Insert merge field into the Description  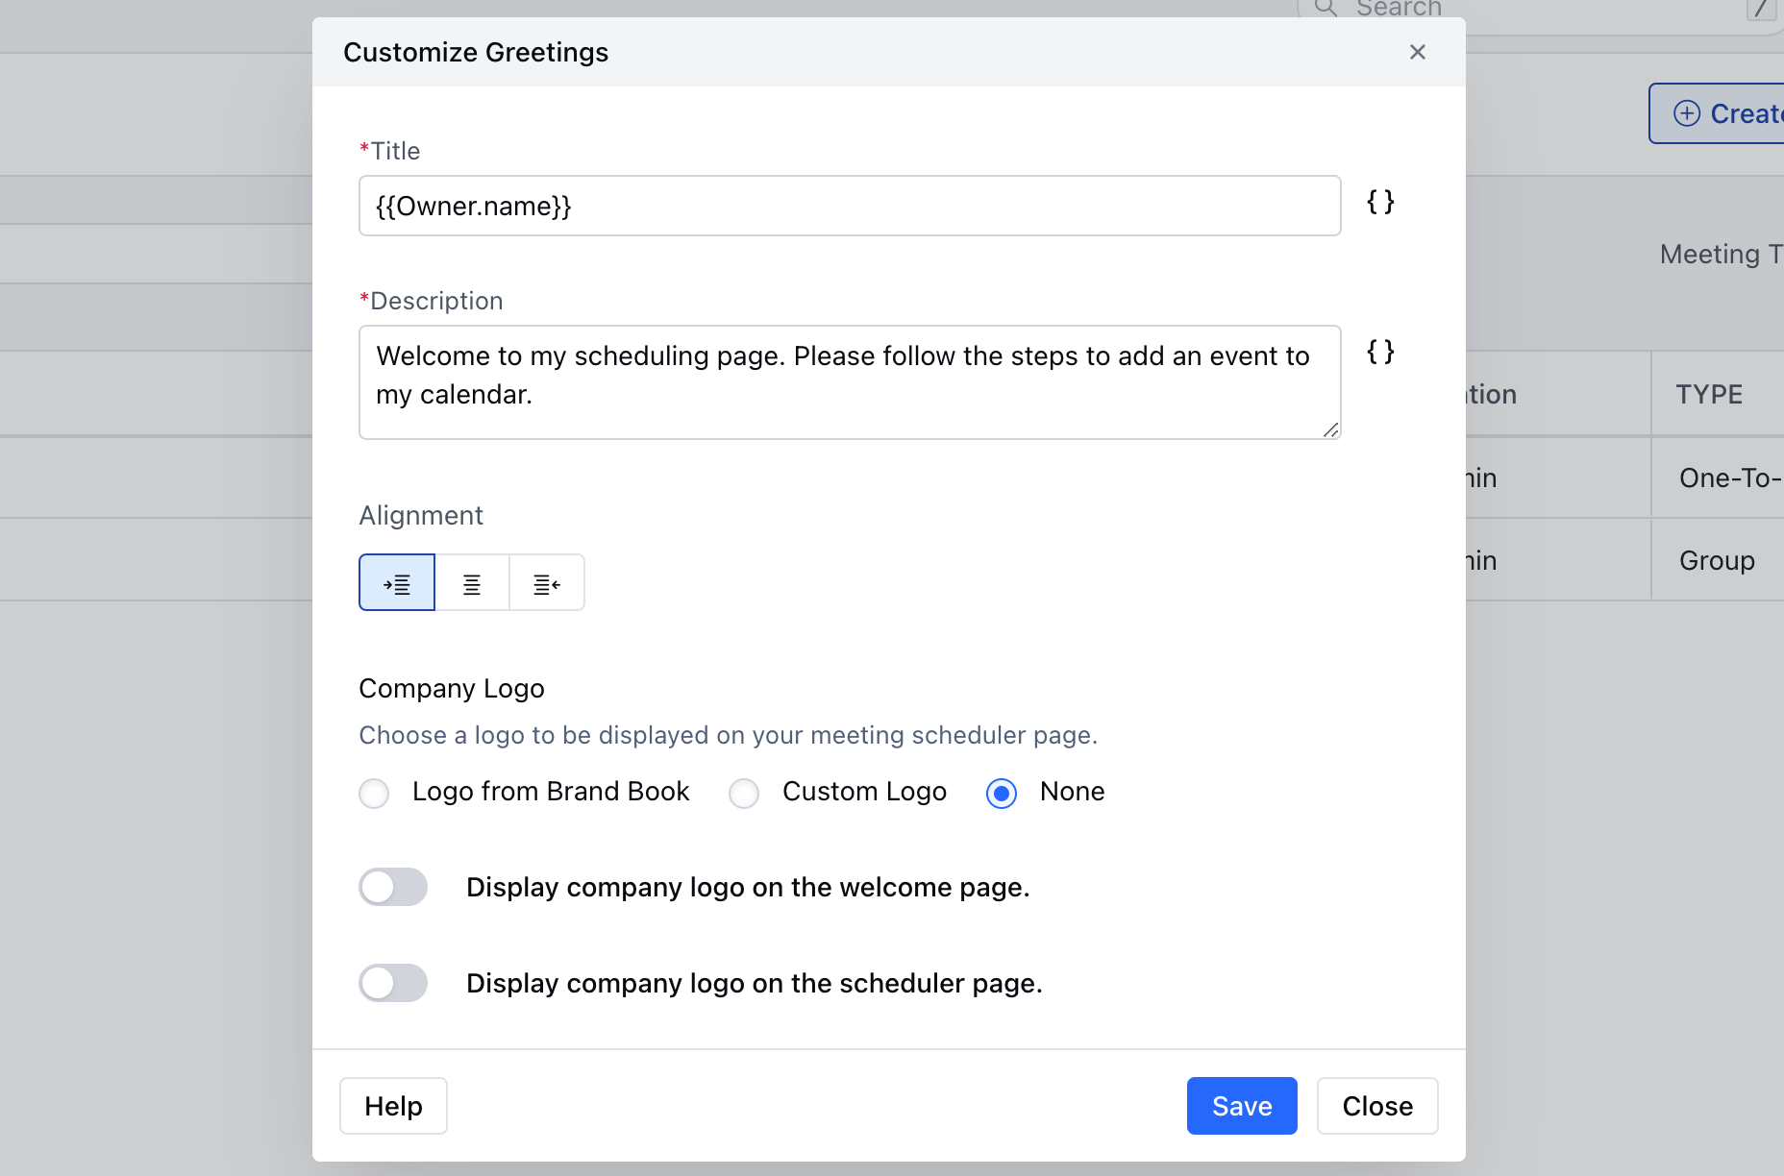(1380, 352)
